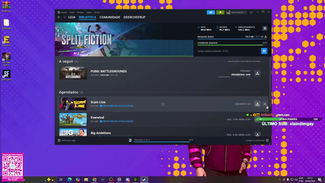Click the Baixando 2 de 3 status
This screenshot has height=183, width=325.
pos(142,140)
